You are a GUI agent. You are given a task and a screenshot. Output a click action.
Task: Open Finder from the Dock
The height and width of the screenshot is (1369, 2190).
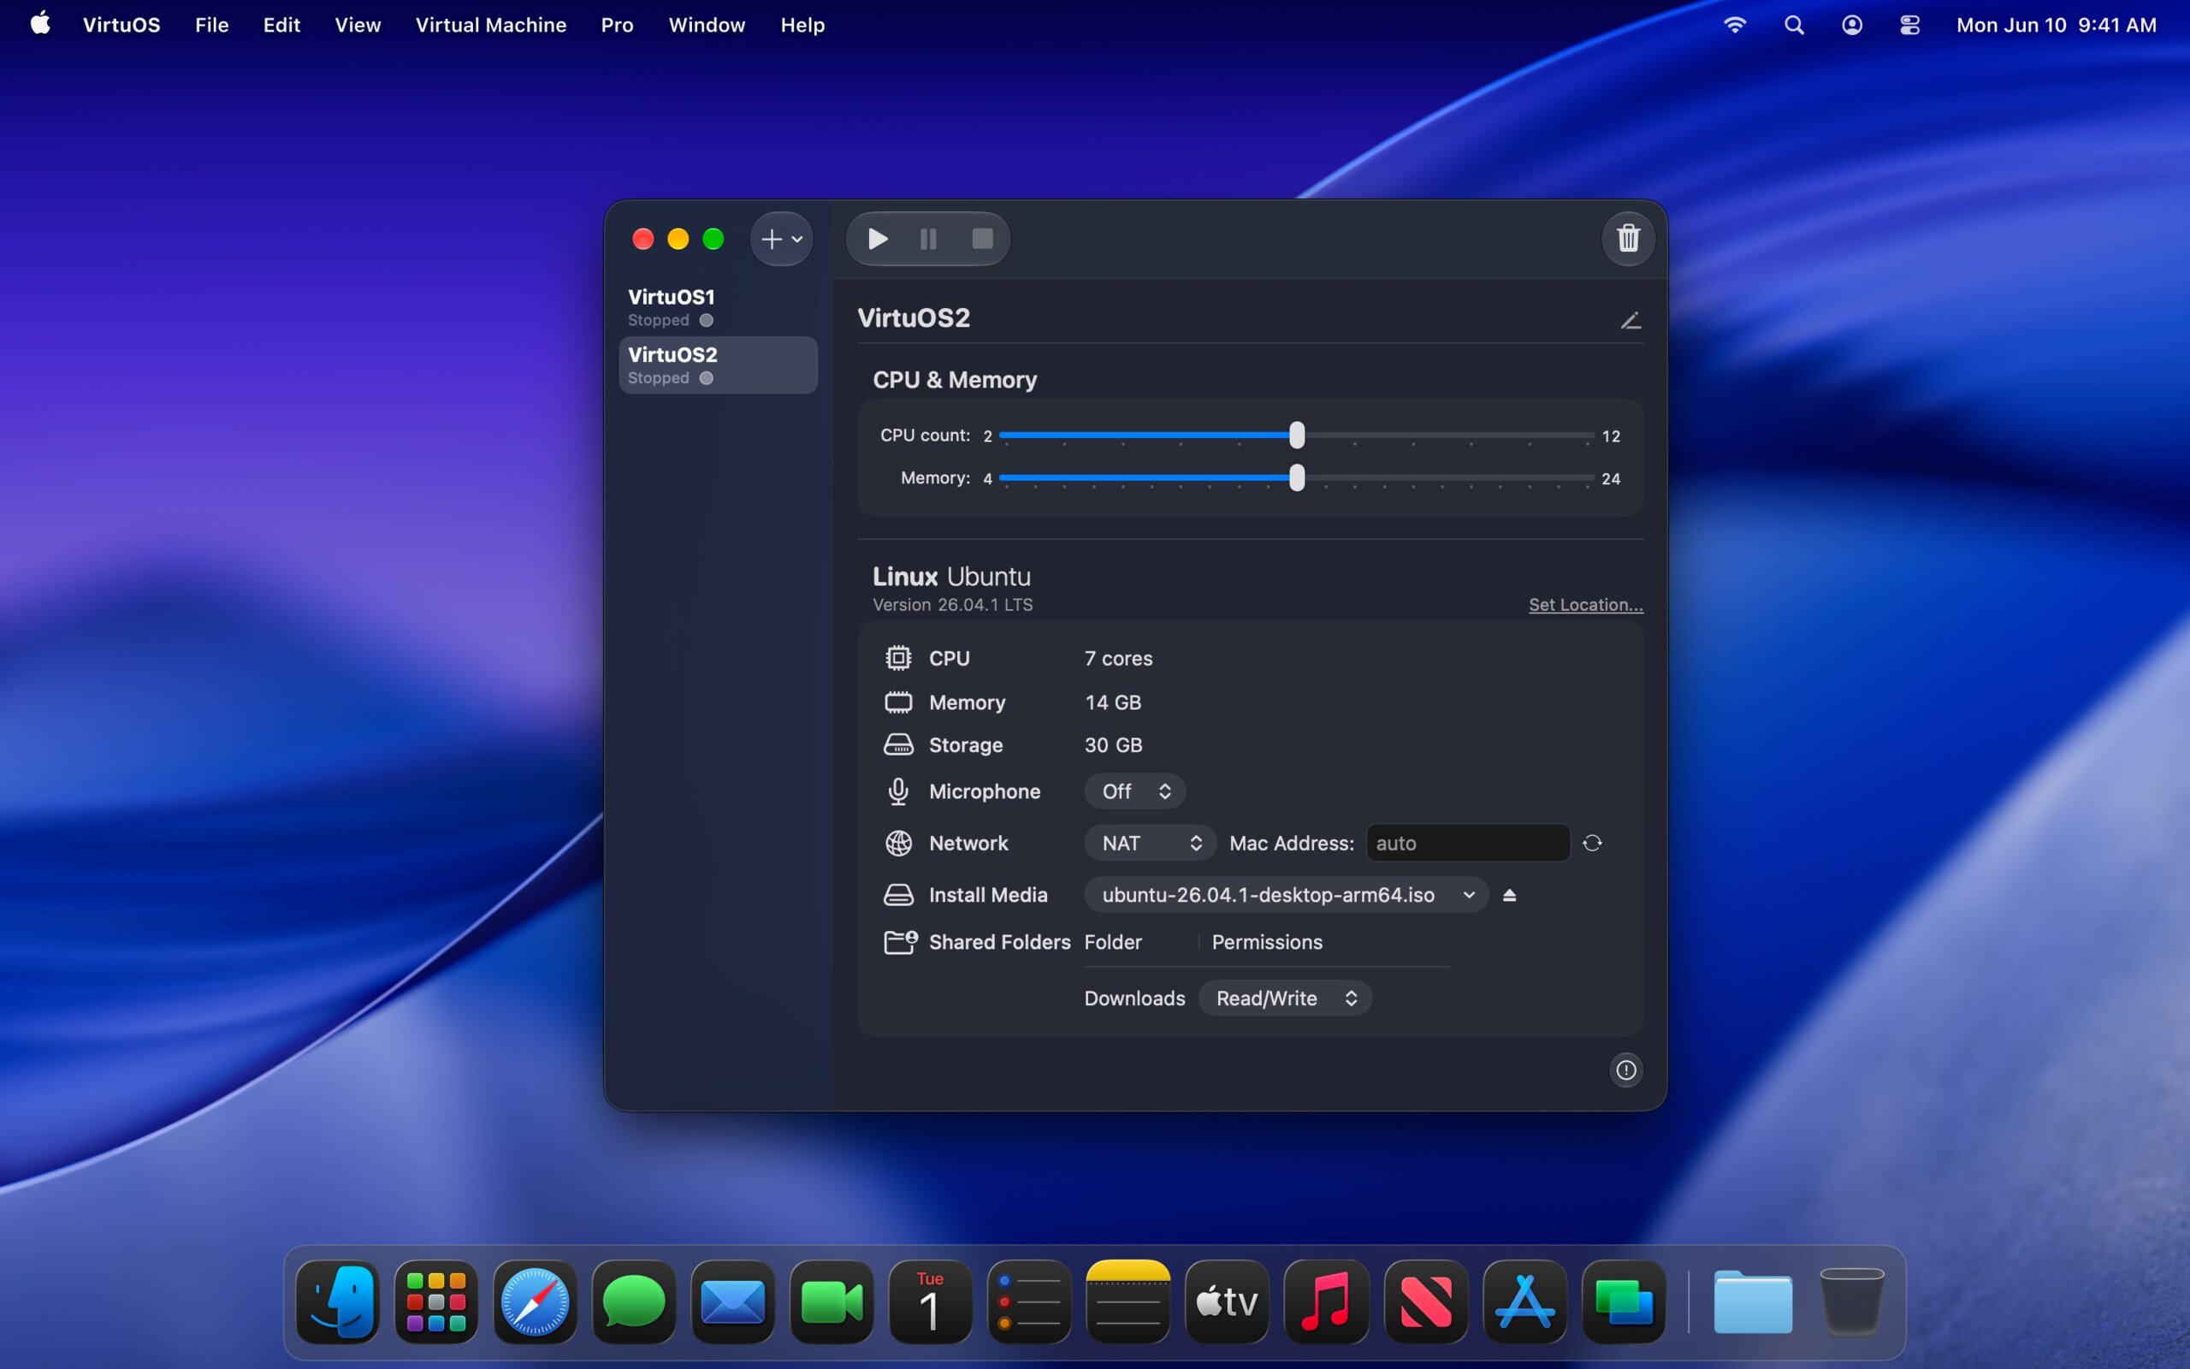point(338,1301)
